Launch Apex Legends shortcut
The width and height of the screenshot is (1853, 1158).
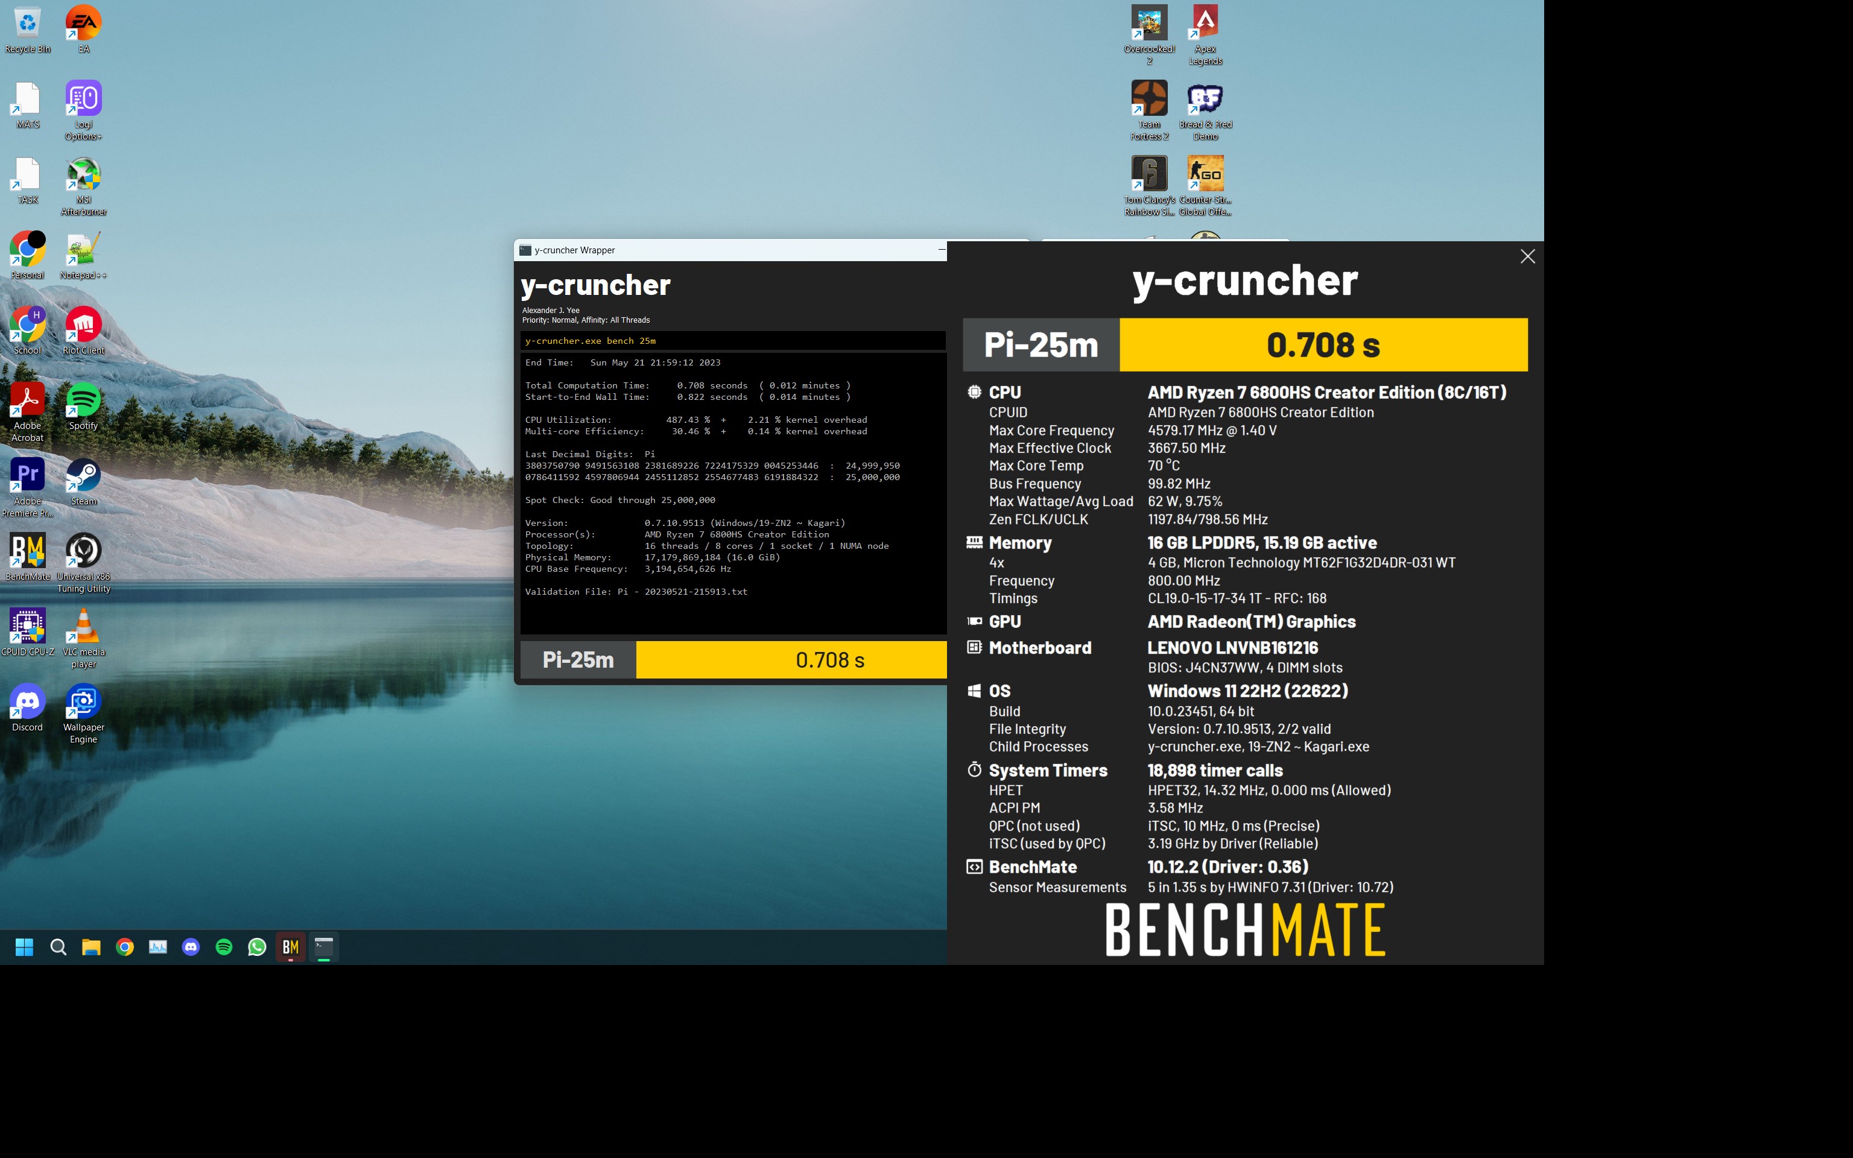point(1205,35)
